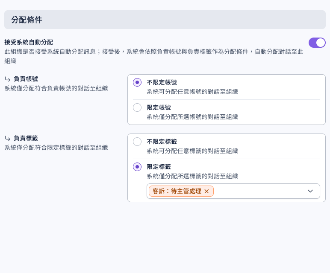This screenshot has width=330, height=273.
Task: Click text 系統僅分配符合負責帳號的對話至組織
Action: pos(56,88)
